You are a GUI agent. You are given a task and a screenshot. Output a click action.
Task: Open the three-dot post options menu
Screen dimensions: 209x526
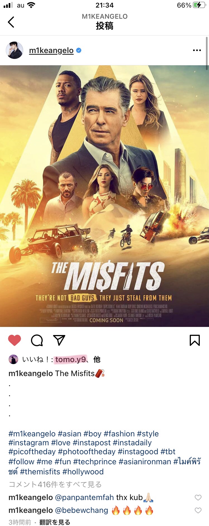tap(197, 50)
